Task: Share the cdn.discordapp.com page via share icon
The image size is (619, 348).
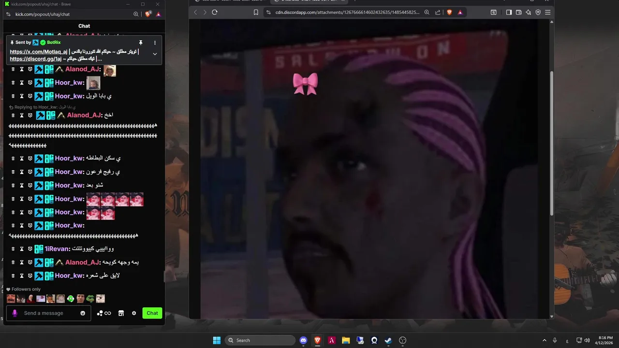Action: [438, 12]
